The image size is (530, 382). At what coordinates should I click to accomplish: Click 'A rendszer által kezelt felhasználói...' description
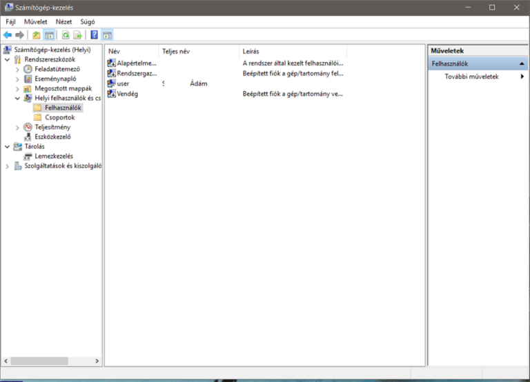tap(293, 63)
